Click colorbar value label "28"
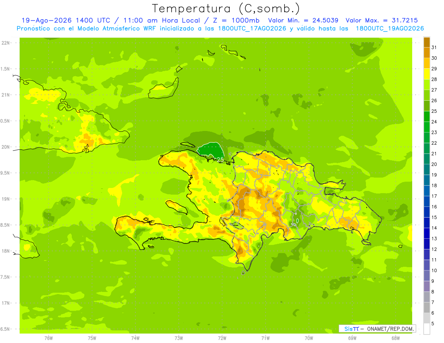Viewport: 444px width, 343px height. (x=434, y=79)
